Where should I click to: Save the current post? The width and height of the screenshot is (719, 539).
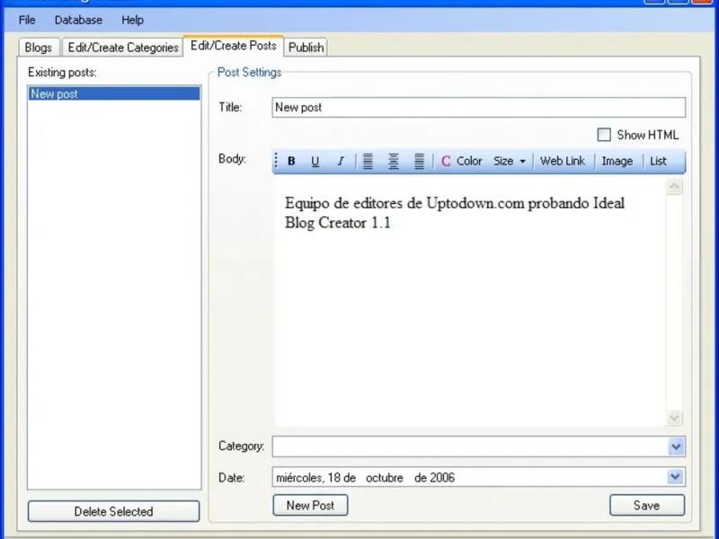pos(647,505)
